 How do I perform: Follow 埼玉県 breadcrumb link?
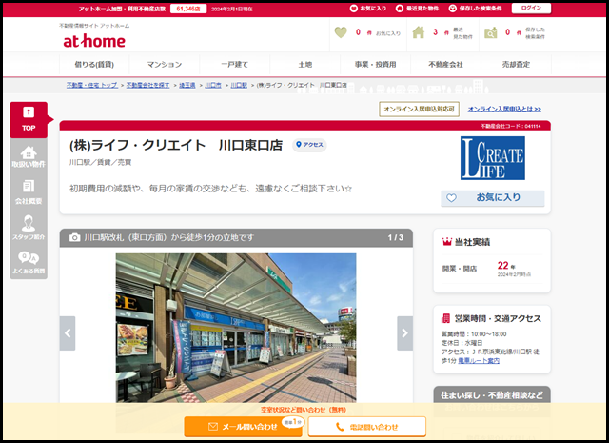click(187, 85)
